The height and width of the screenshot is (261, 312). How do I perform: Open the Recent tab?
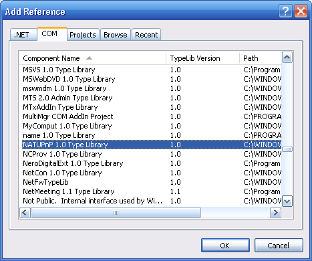[146, 35]
